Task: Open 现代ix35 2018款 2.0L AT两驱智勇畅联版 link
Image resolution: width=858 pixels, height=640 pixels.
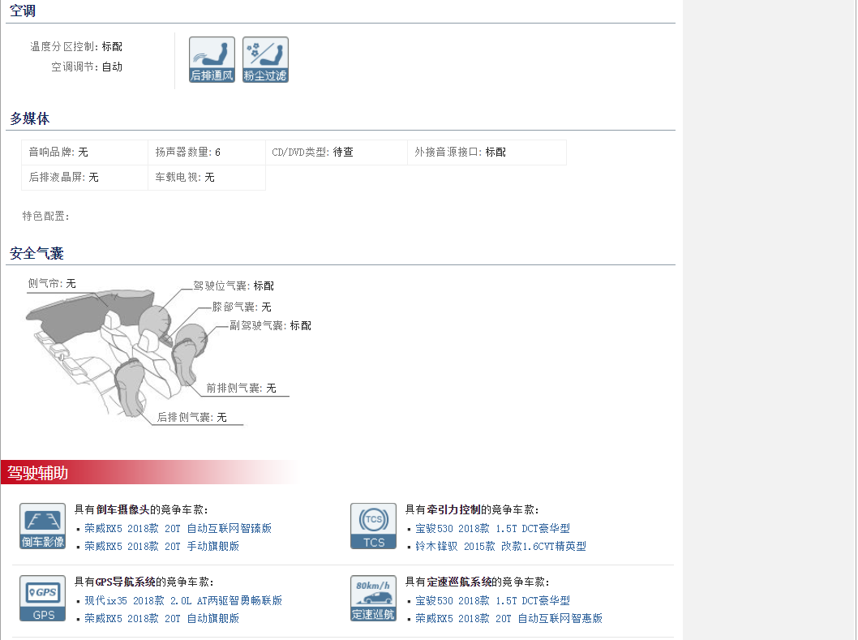Action: [183, 600]
